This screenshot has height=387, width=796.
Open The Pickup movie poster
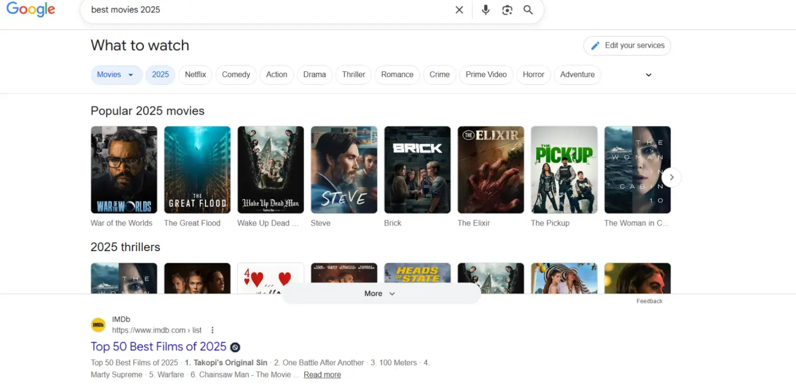564,170
